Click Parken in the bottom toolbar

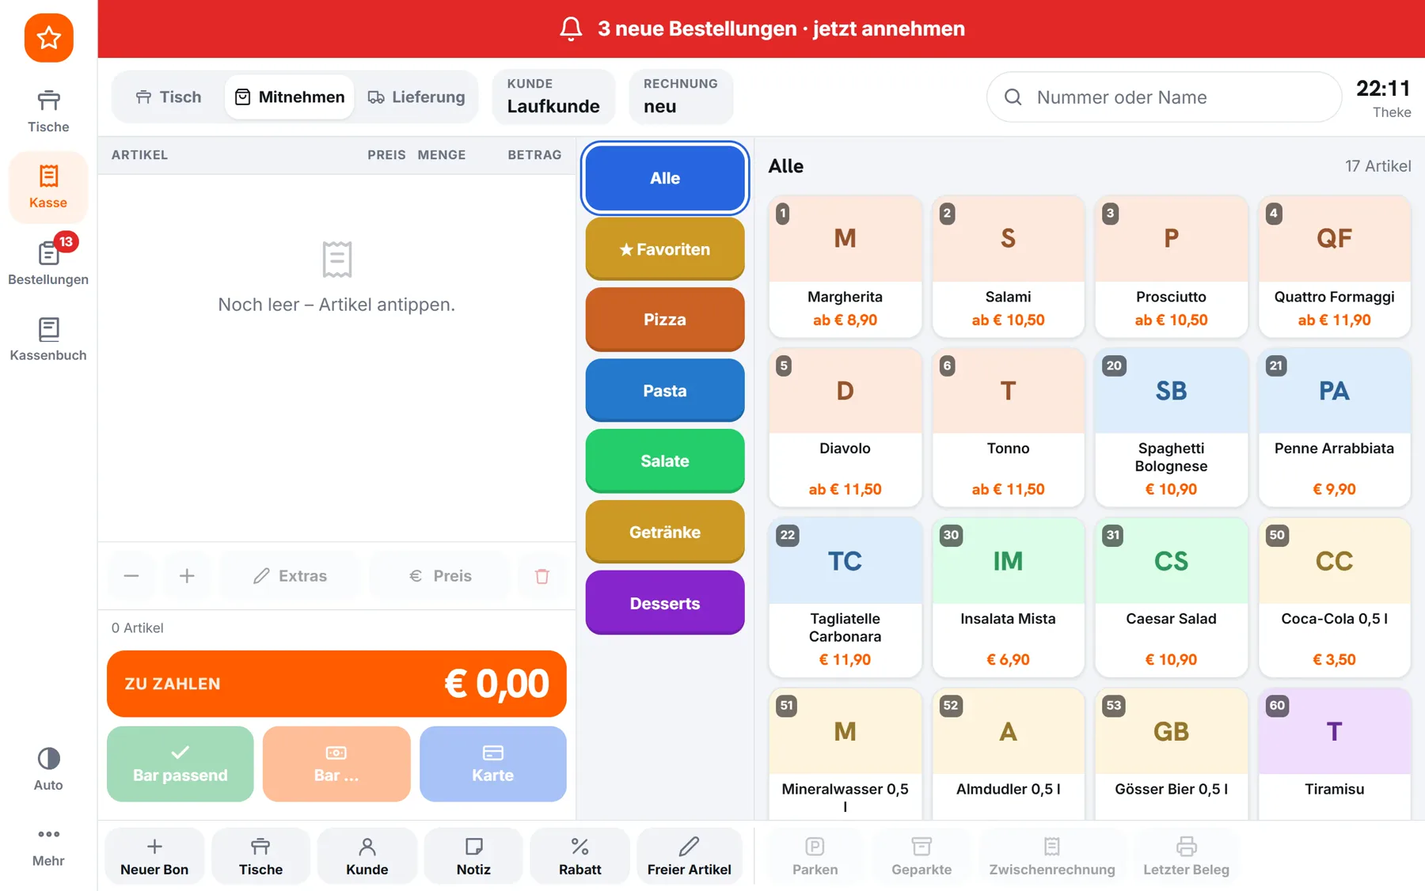click(x=815, y=856)
